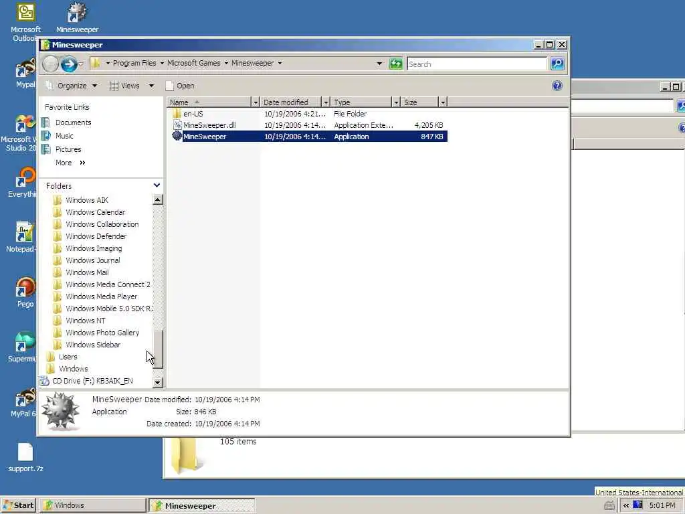685x514 pixels.
Task: Select the MineSweeper application mine icon
Action: coord(177,136)
